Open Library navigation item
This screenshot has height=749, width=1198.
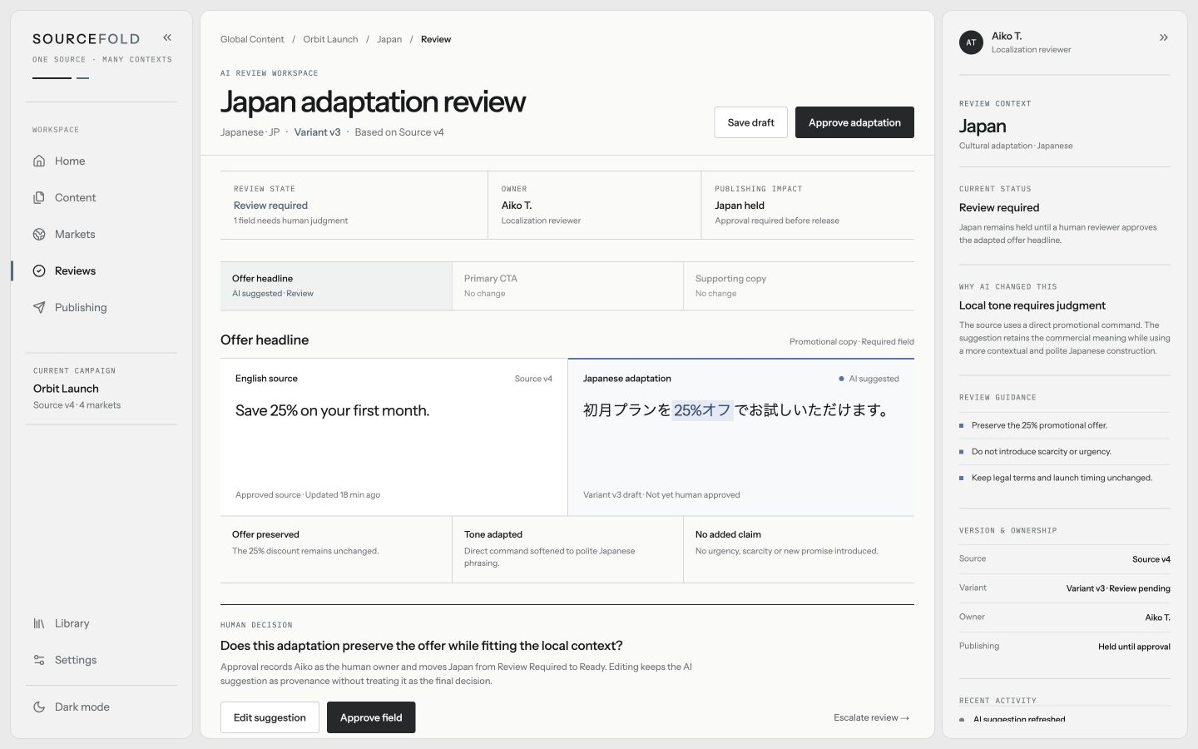coord(101,623)
